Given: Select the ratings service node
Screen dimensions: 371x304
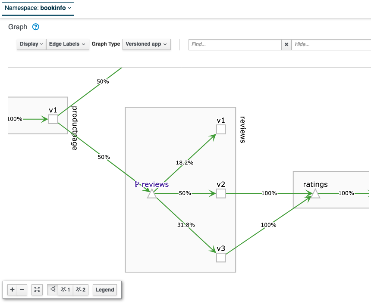Looking at the screenshot, I should click(x=315, y=194).
